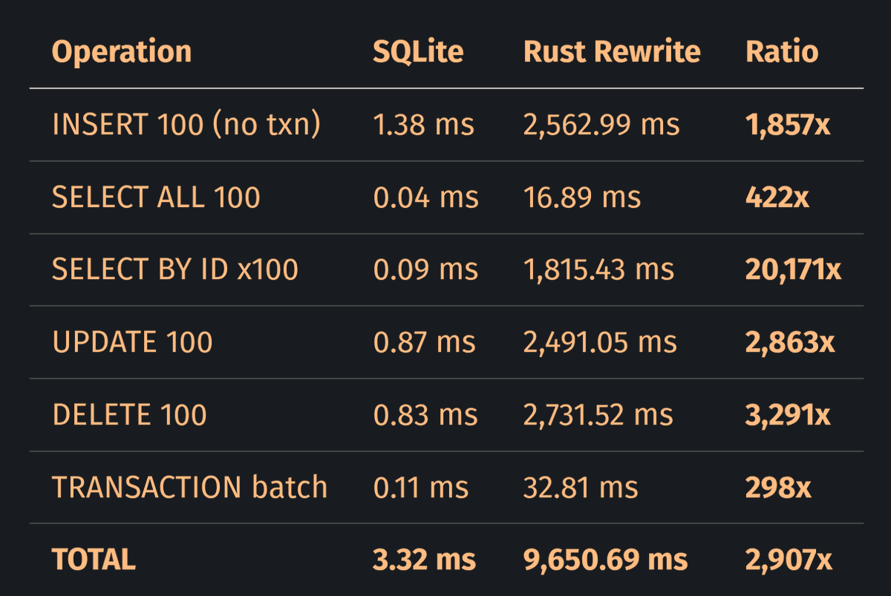Click the Operation column header

[122, 52]
